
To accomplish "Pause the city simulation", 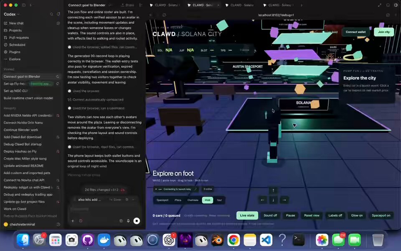I will 290,215.
